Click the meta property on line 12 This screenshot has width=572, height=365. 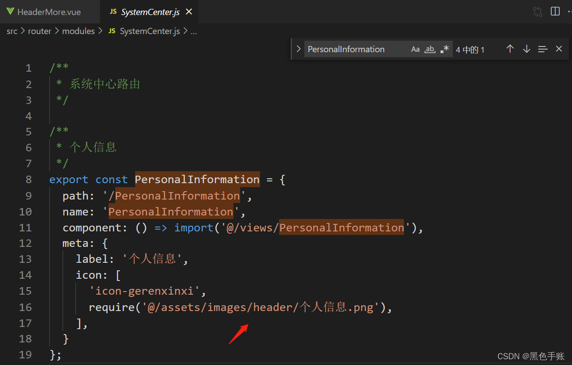click(x=76, y=243)
